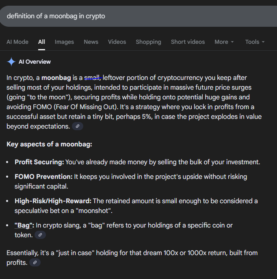This screenshot has height=279, width=277.
Task: Expand the More dropdown arrow
Action: click(x=232, y=42)
